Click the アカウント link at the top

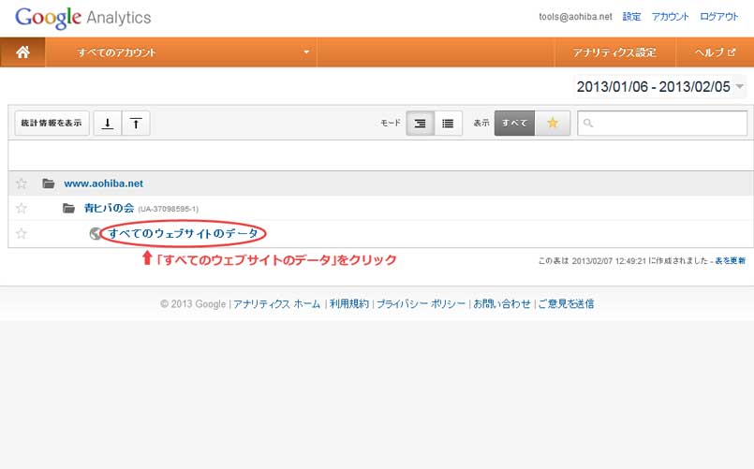click(670, 17)
